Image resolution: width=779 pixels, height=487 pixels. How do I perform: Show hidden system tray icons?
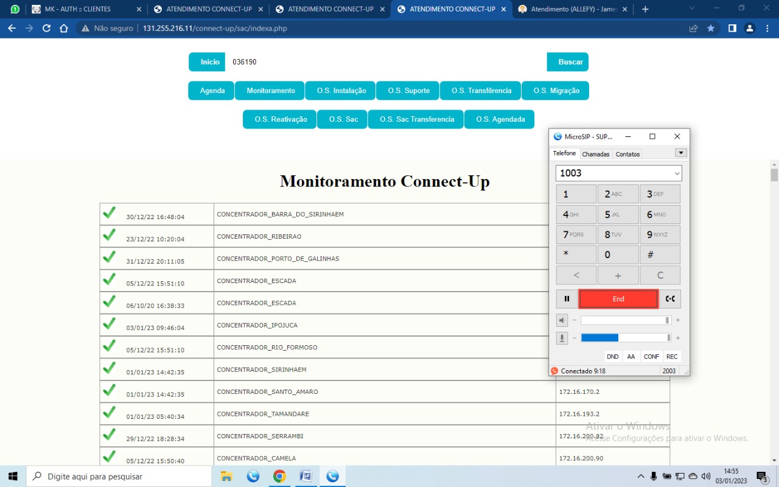(x=640, y=476)
